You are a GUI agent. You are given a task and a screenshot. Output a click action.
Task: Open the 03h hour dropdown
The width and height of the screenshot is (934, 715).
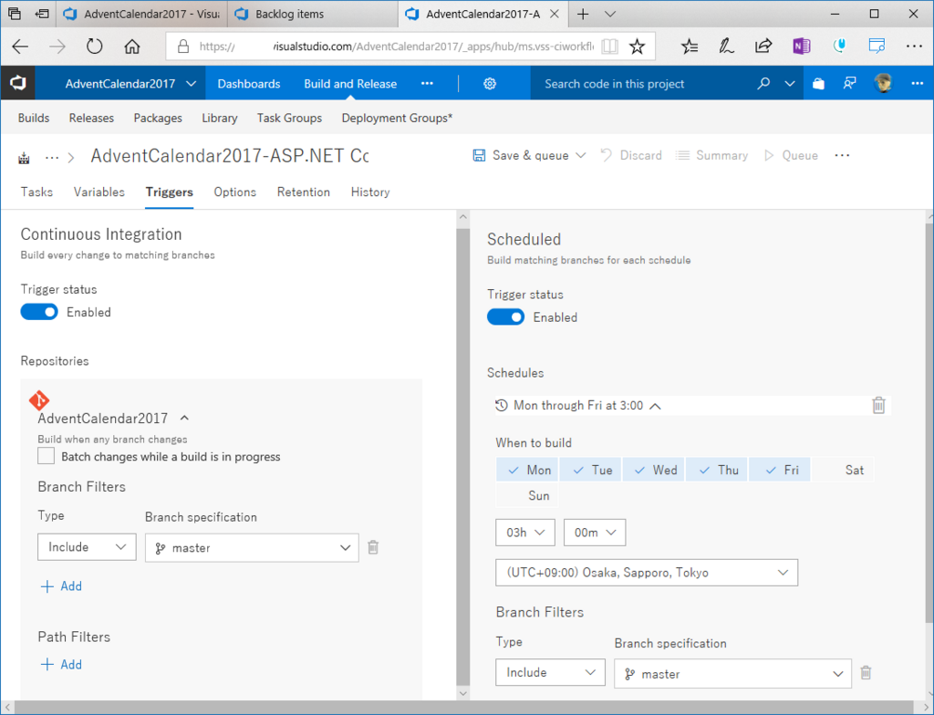click(x=525, y=533)
